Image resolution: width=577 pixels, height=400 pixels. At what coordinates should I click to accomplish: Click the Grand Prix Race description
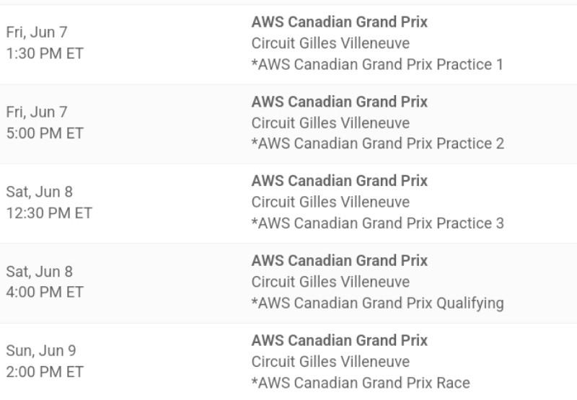click(x=361, y=383)
